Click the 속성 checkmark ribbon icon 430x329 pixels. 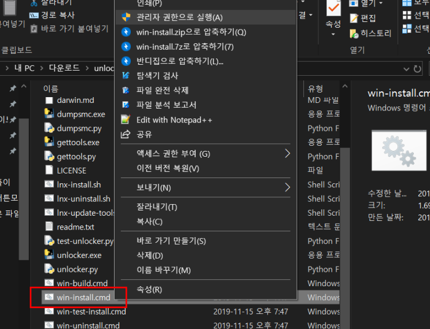tap(333, 8)
